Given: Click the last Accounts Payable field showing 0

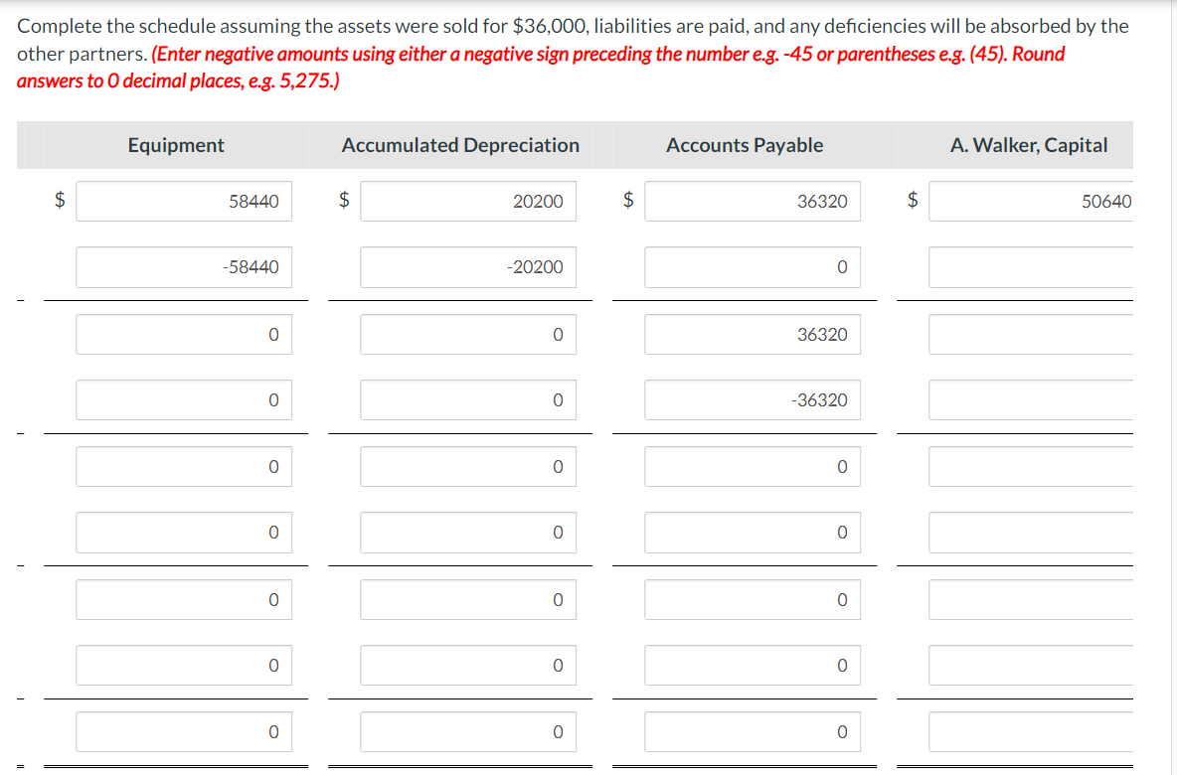Looking at the screenshot, I should tap(753, 731).
